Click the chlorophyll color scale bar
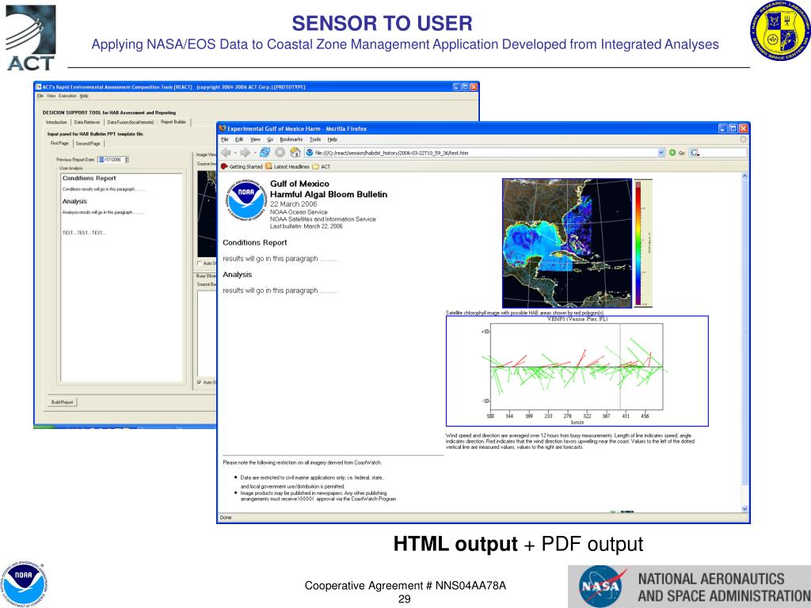Image resolution: width=811 pixels, height=608 pixels. (638, 243)
